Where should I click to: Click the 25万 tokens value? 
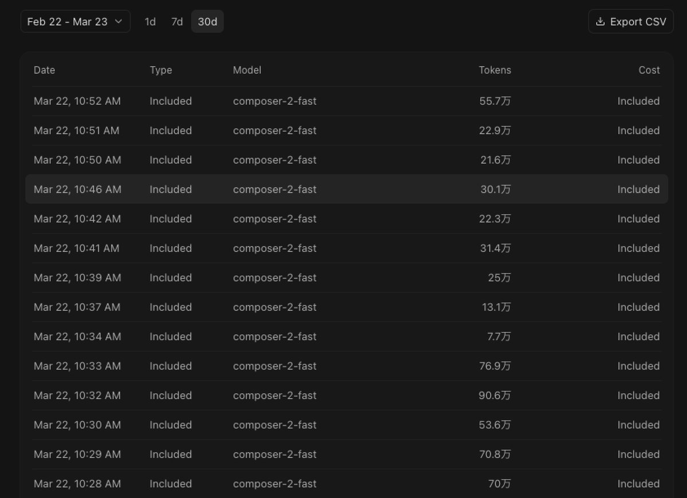[500, 278]
